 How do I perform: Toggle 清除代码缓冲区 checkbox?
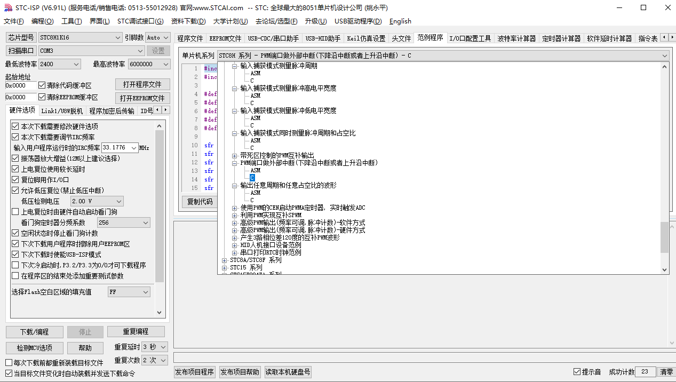click(42, 85)
